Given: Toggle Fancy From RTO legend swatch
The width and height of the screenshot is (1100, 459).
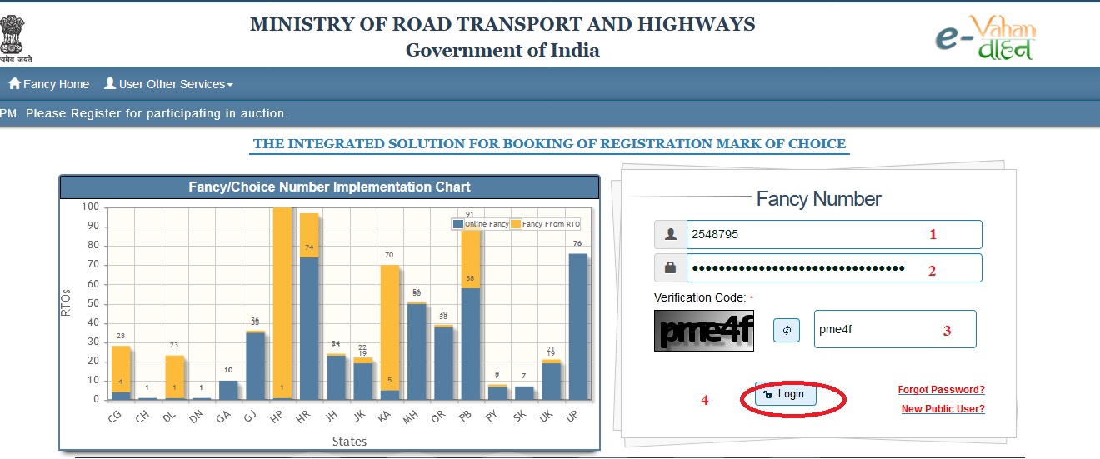Looking at the screenshot, I should tap(516, 224).
